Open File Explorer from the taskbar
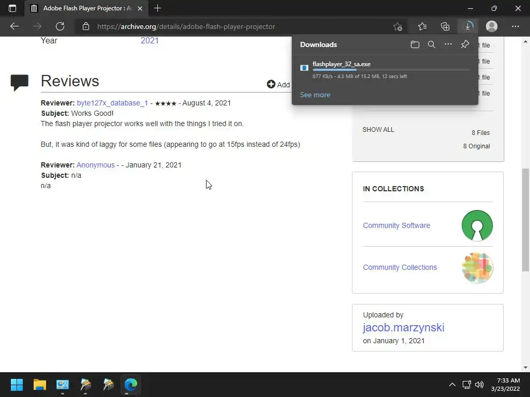The image size is (530, 397). pyautogui.click(x=39, y=385)
